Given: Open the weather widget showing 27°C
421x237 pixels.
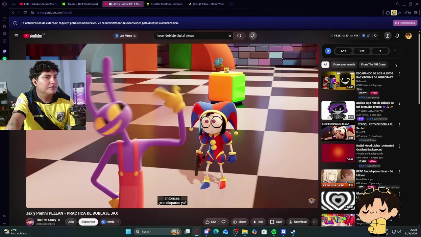Looking at the screenshot, I should point(15,232).
